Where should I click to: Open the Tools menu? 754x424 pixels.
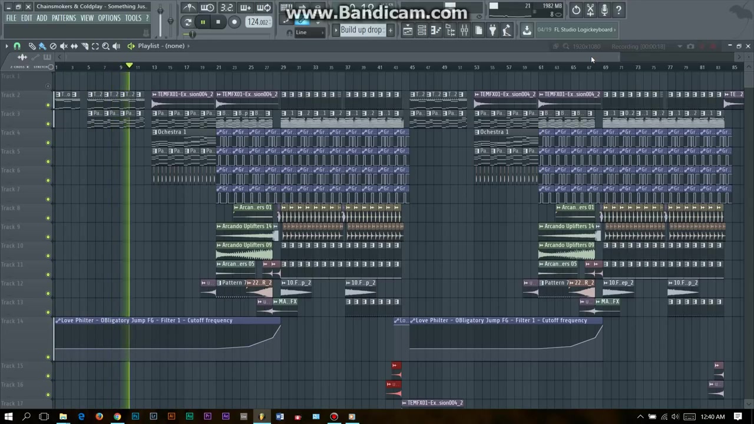133,18
